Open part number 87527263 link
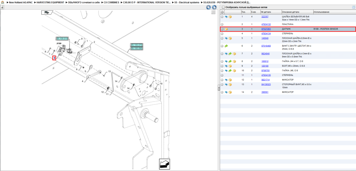Image resolution: width=356 pixels, height=171 pixels. (x=266, y=29)
